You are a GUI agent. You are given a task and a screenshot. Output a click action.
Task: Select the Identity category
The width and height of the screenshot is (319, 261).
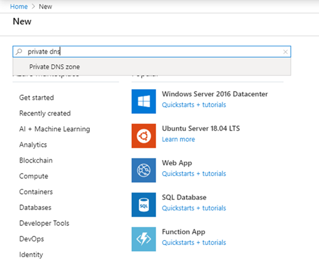coord(31,255)
